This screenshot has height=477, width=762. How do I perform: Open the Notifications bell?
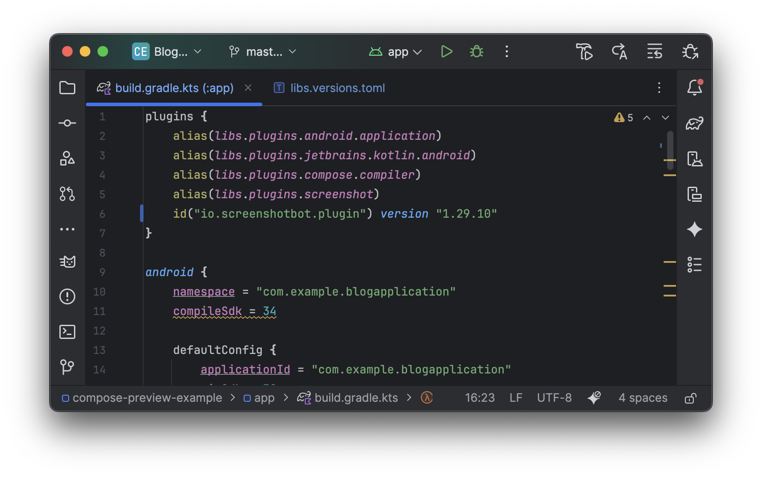point(694,88)
